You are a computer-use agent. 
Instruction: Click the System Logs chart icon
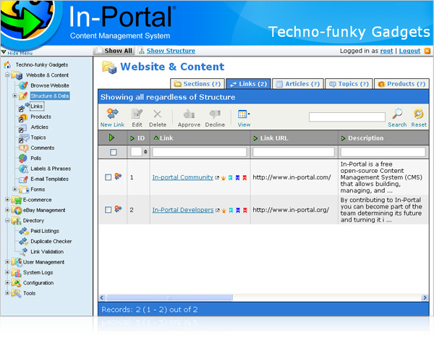pyautogui.click(x=17, y=273)
